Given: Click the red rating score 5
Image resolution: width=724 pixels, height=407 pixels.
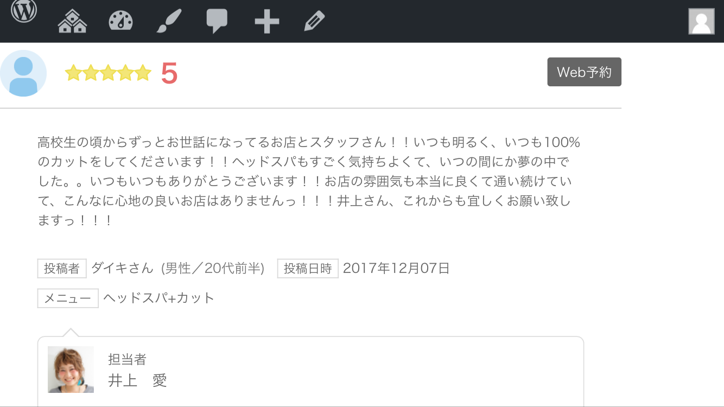Looking at the screenshot, I should coord(169,73).
